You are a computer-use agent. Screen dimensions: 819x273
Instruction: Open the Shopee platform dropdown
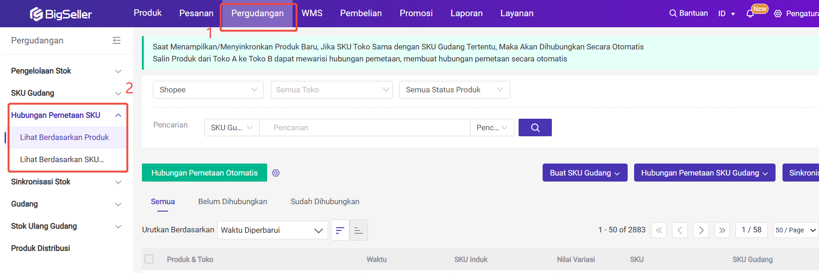click(208, 90)
